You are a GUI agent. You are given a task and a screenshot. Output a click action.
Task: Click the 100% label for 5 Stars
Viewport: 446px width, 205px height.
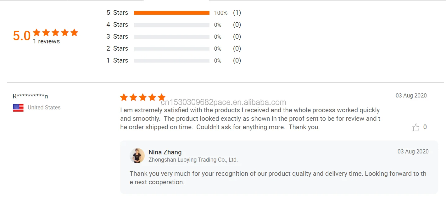pyautogui.click(x=221, y=13)
